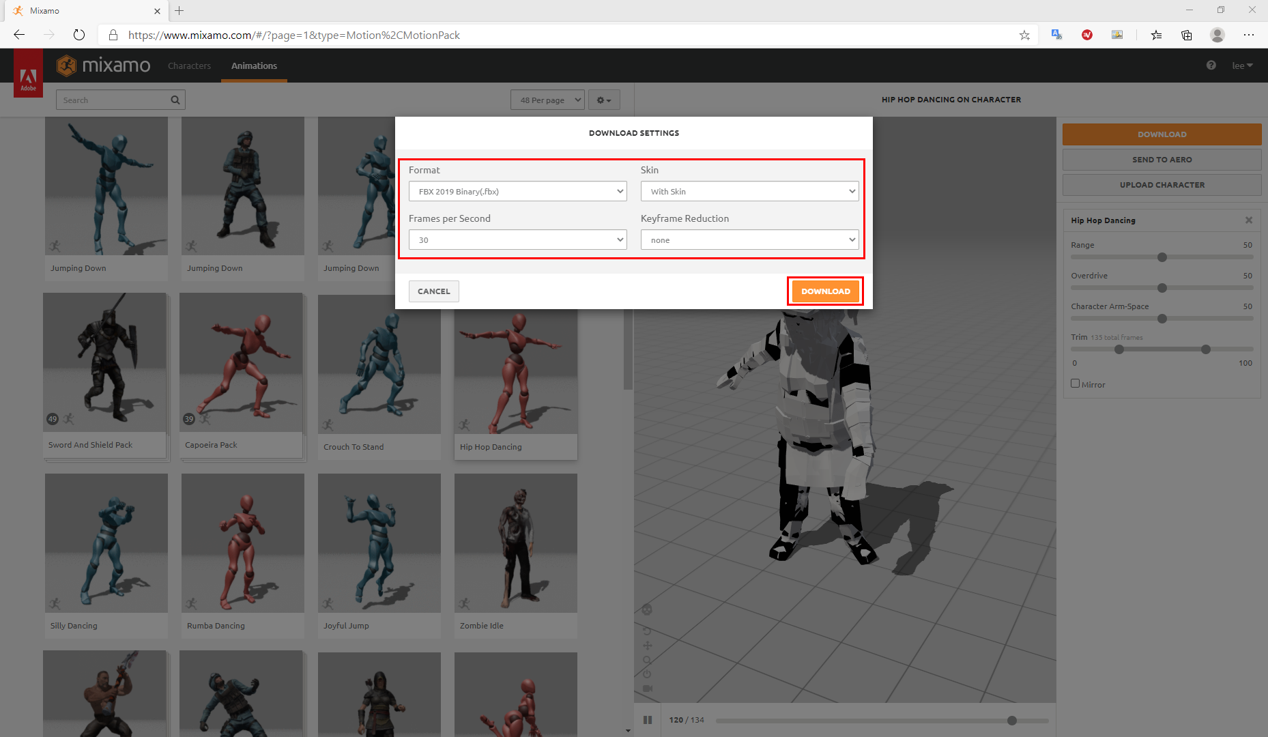Open the browser favorites list icon
1268x737 pixels.
tap(1156, 35)
